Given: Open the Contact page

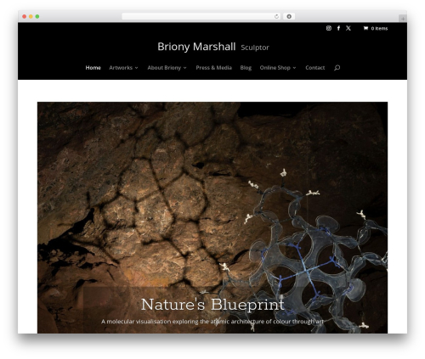Looking at the screenshot, I should (x=315, y=68).
